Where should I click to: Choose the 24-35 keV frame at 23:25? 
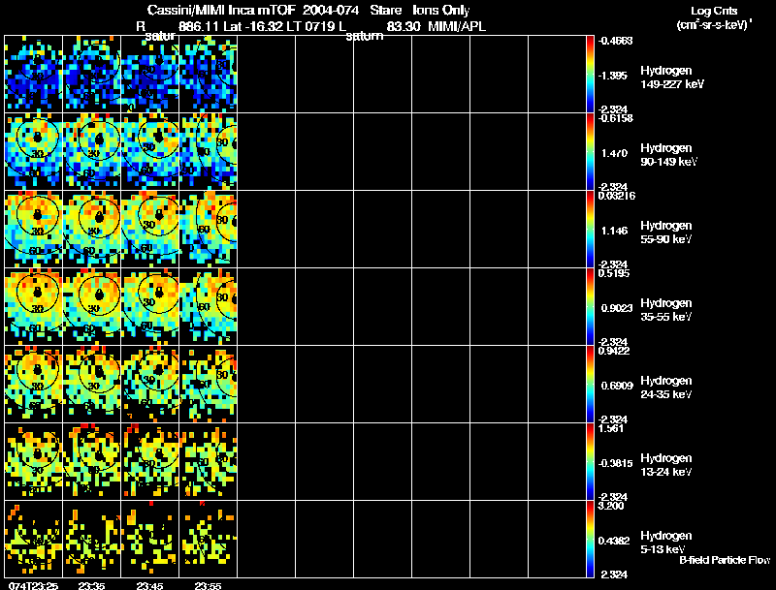point(34,385)
